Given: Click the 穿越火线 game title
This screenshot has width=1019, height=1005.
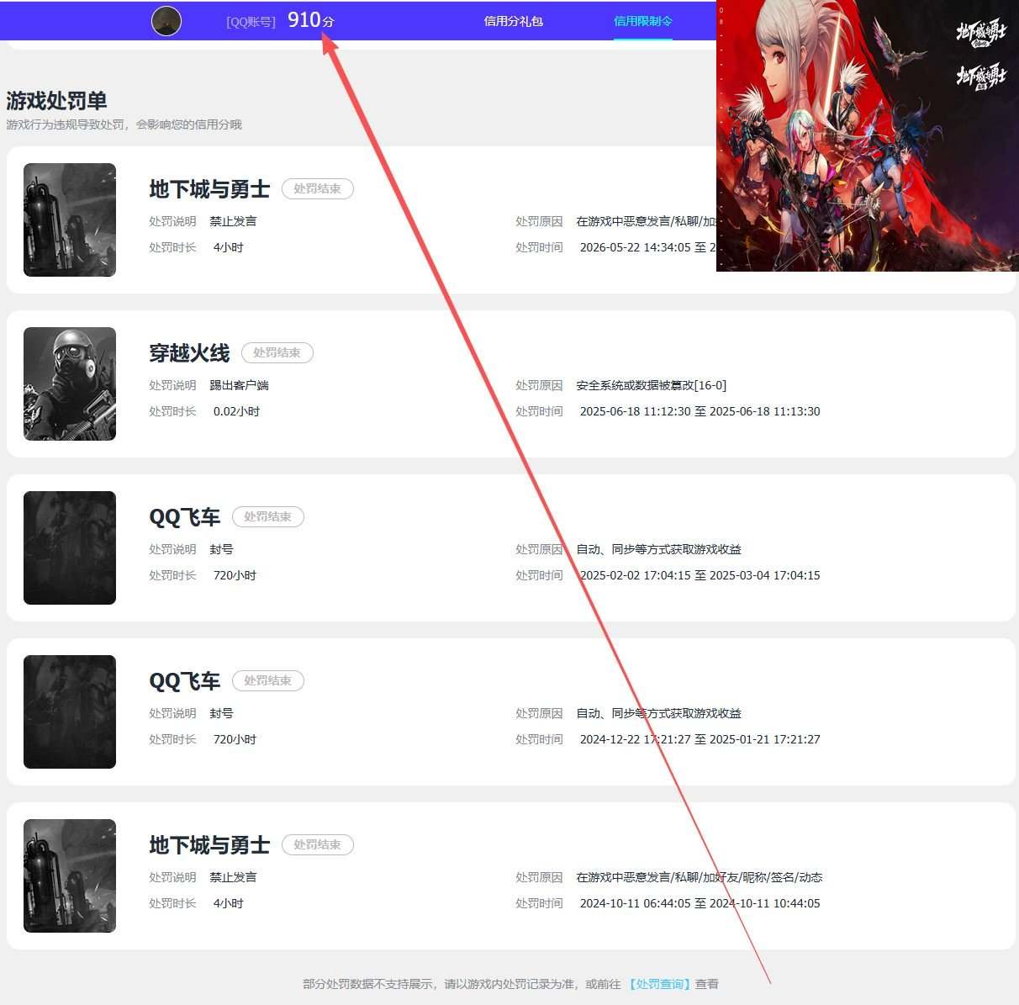Looking at the screenshot, I should (x=189, y=353).
